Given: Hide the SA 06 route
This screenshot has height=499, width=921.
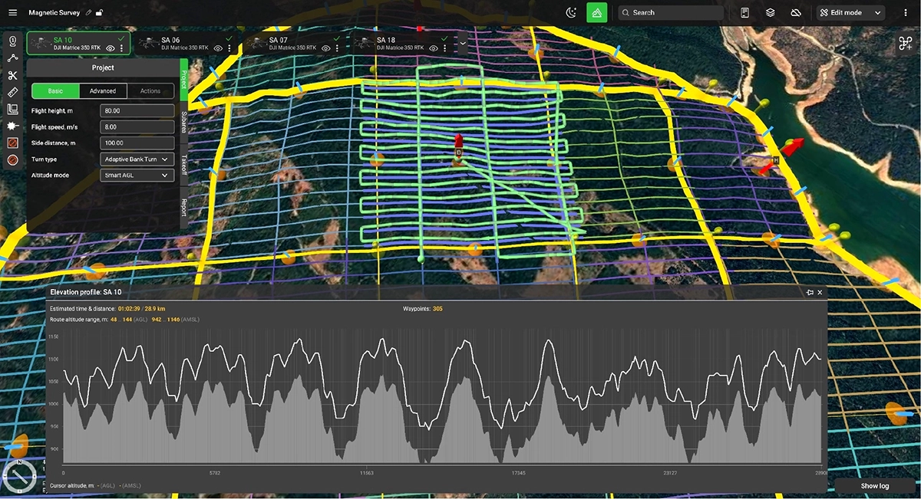Looking at the screenshot, I should point(218,48).
